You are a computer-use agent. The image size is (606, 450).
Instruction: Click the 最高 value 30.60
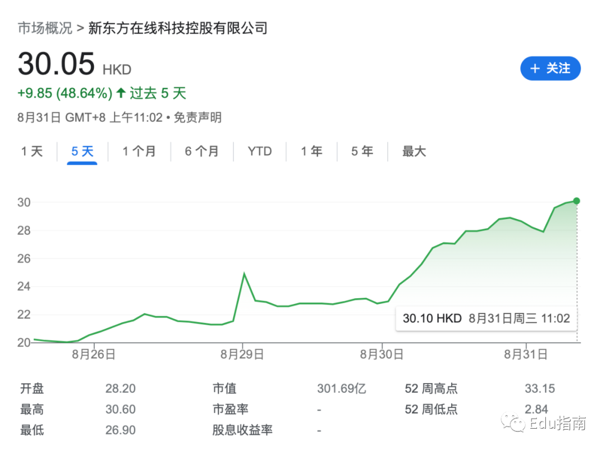(121, 410)
